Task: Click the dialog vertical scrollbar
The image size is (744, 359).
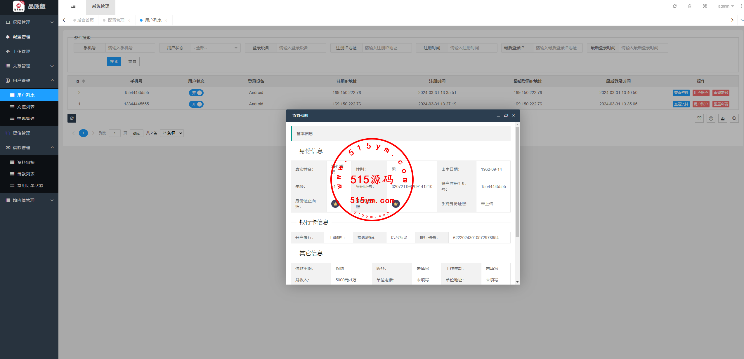Action: point(517,181)
